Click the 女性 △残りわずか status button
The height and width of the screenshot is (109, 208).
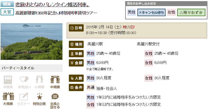[x=191, y=12]
